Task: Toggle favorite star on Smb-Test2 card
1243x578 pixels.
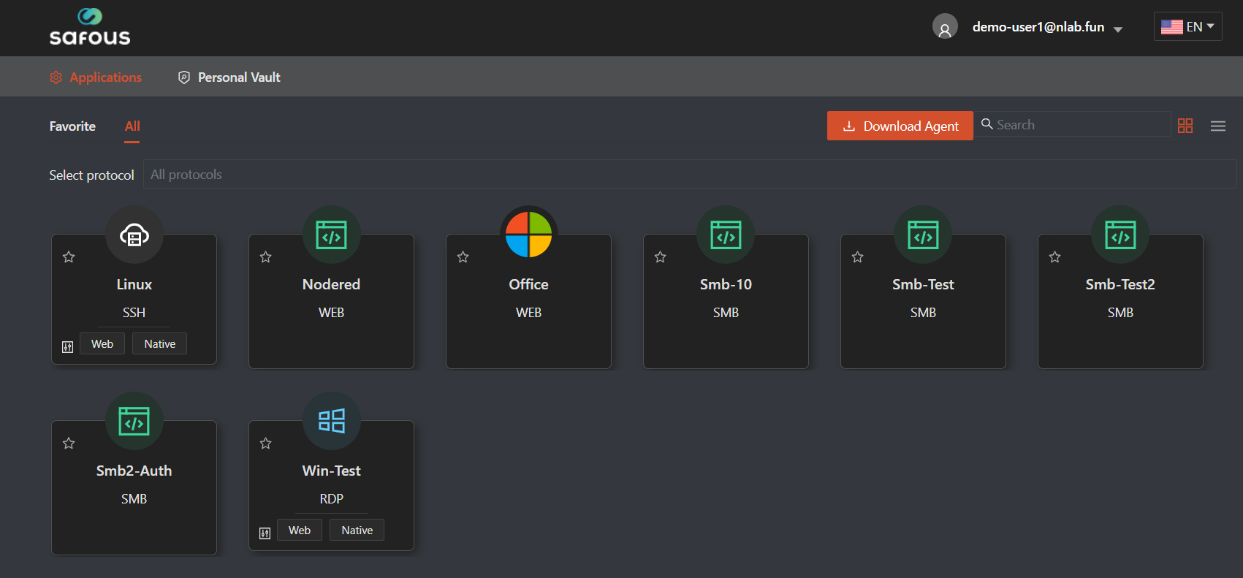Action: (x=1055, y=257)
